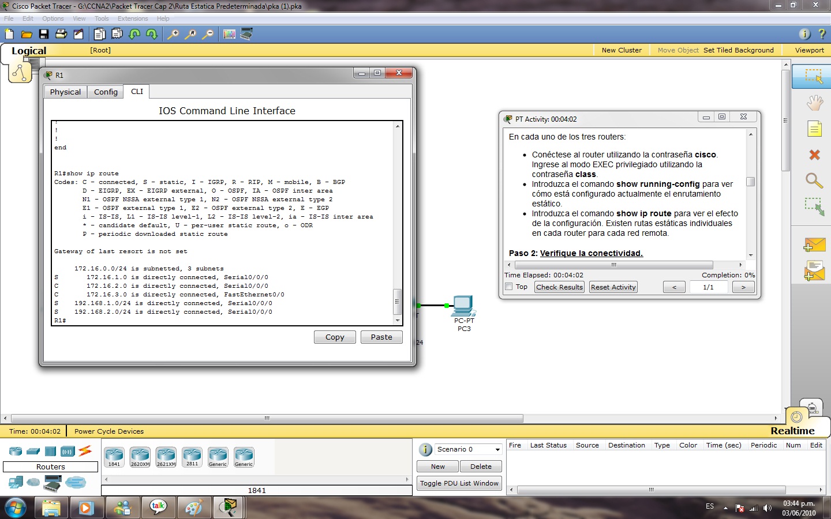Open the drawing palette icon
Screen dimensions: 831x519
(x=229, y=34)
